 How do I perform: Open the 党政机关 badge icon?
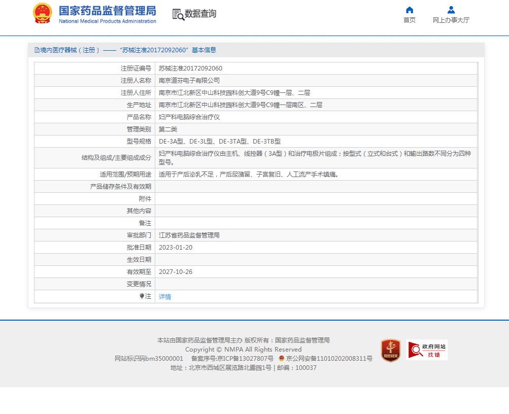click(391, 351)
